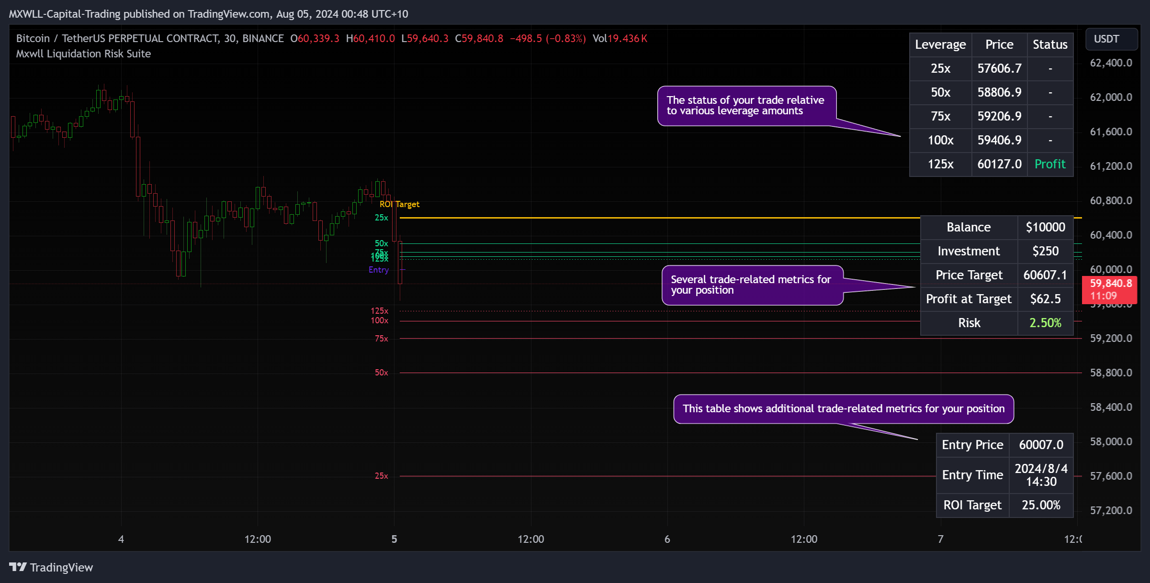Click the Entry Price value 60007.0

click(1041, 445)
